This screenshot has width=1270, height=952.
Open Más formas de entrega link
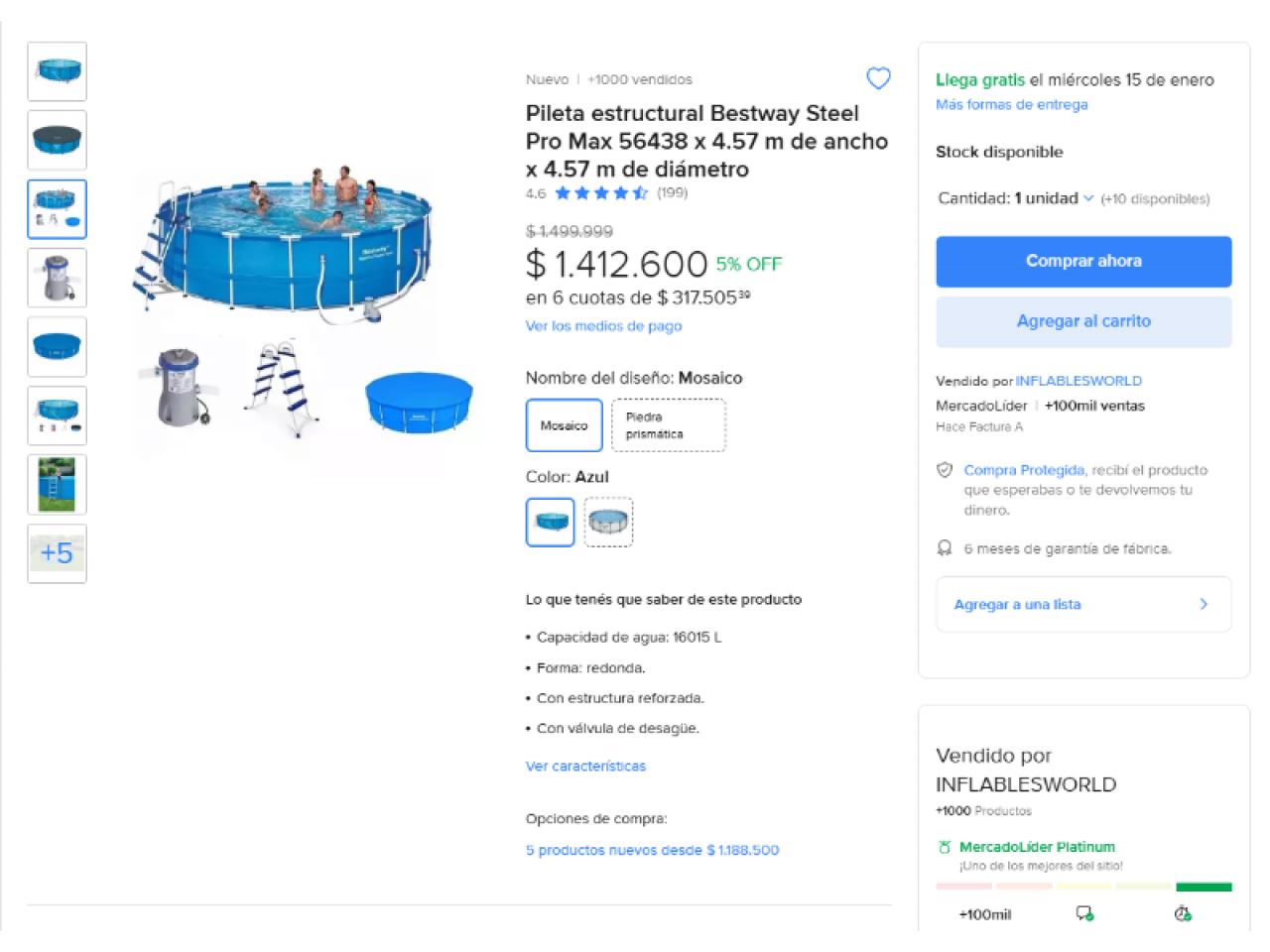(1012, 104)
